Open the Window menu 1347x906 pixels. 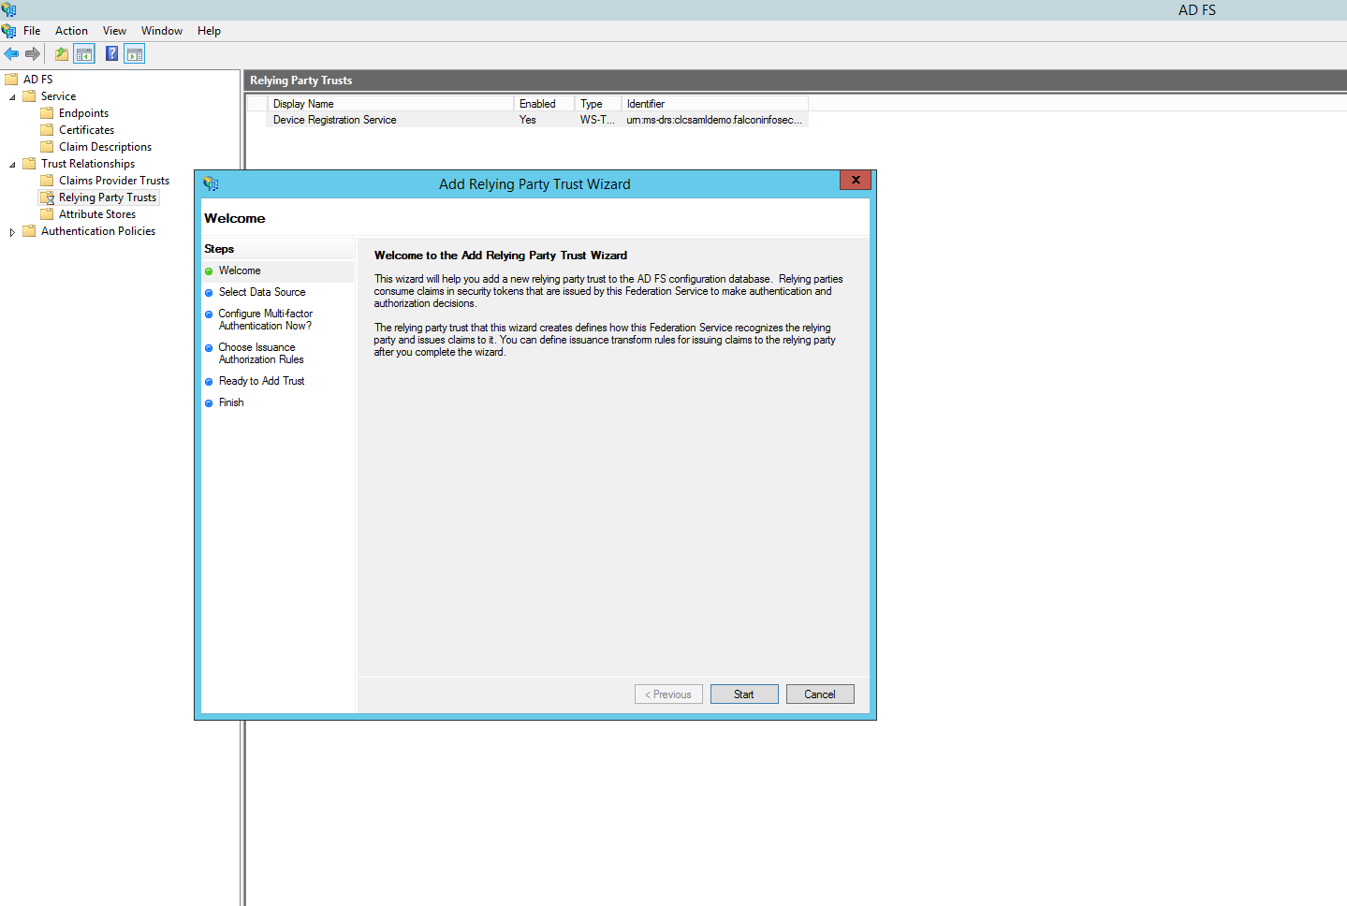pyautogui.click(x=162, y=31)
